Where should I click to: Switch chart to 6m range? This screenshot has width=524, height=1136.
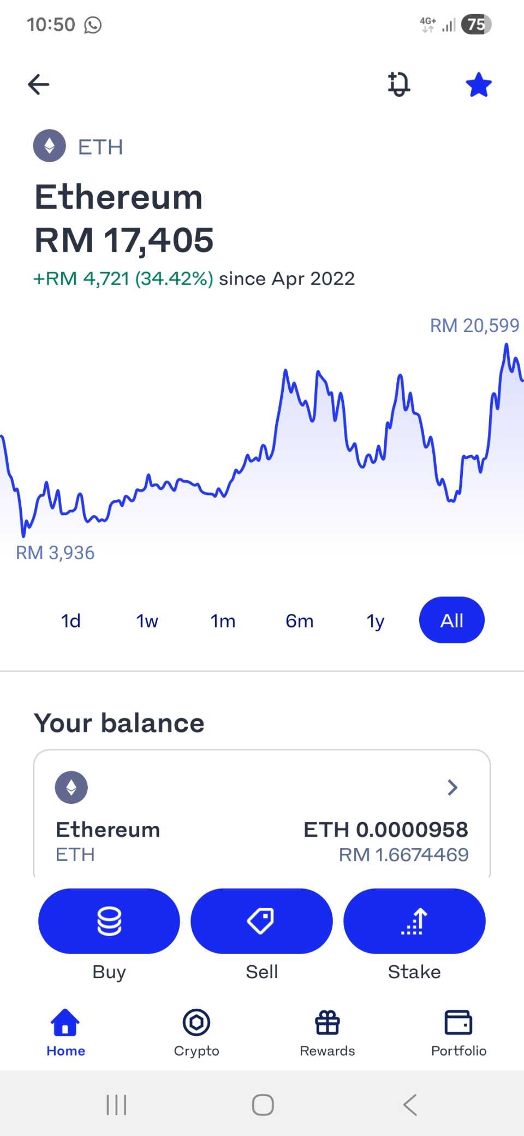pyautogui.click(x=299, y=620)
